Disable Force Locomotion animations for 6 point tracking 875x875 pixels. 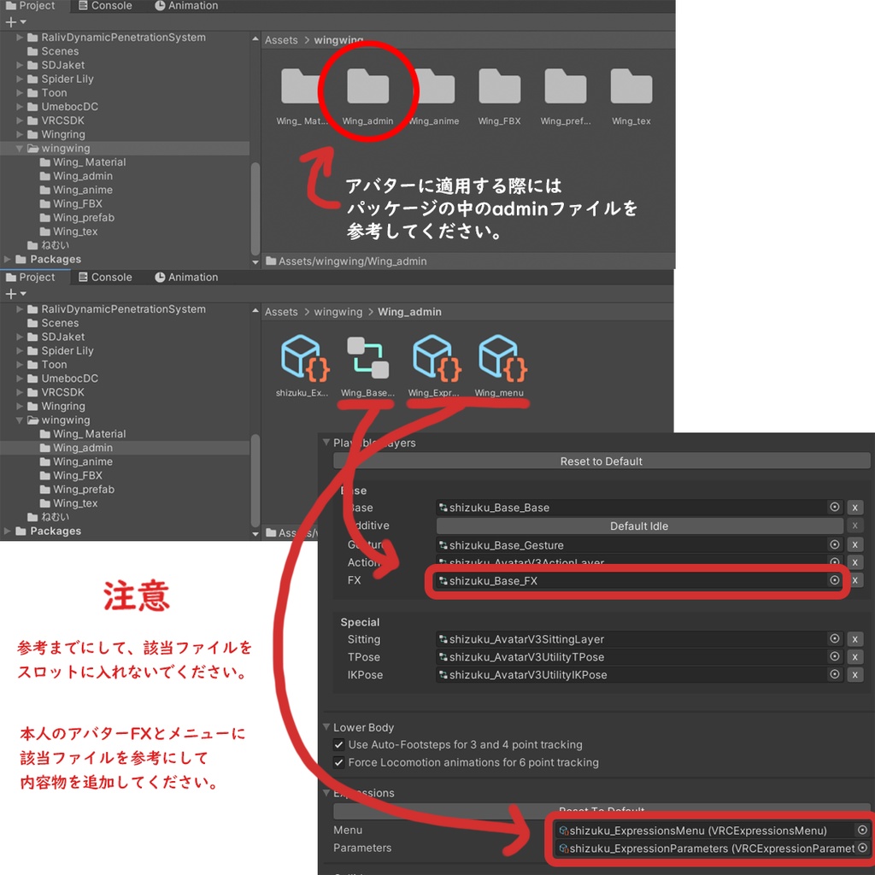(338, 762)
